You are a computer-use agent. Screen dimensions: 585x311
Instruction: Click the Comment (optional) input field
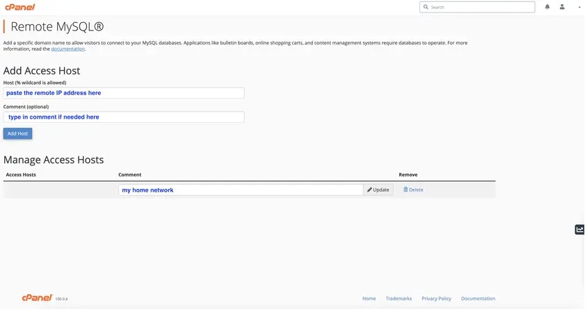[124, 117]
